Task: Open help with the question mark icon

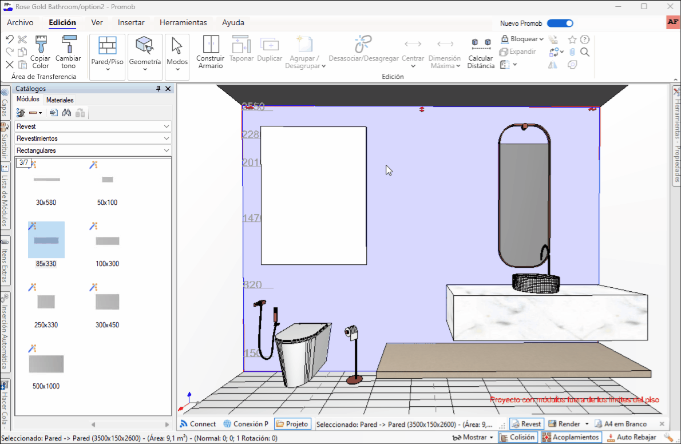Action: pos(585,39)
